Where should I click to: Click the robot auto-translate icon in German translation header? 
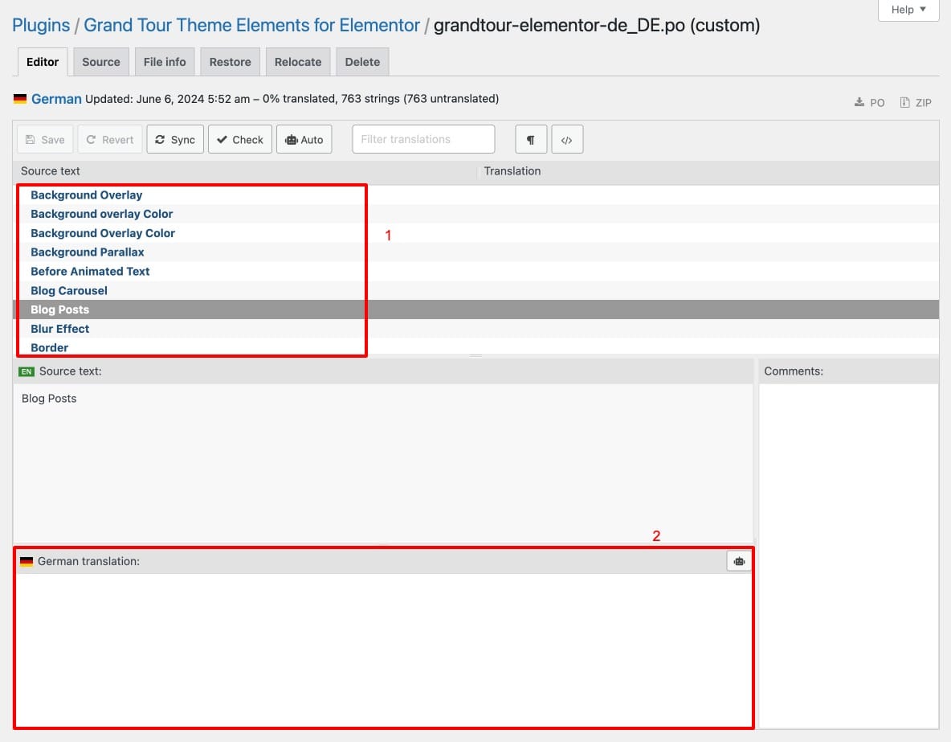[x=739, y=561]
